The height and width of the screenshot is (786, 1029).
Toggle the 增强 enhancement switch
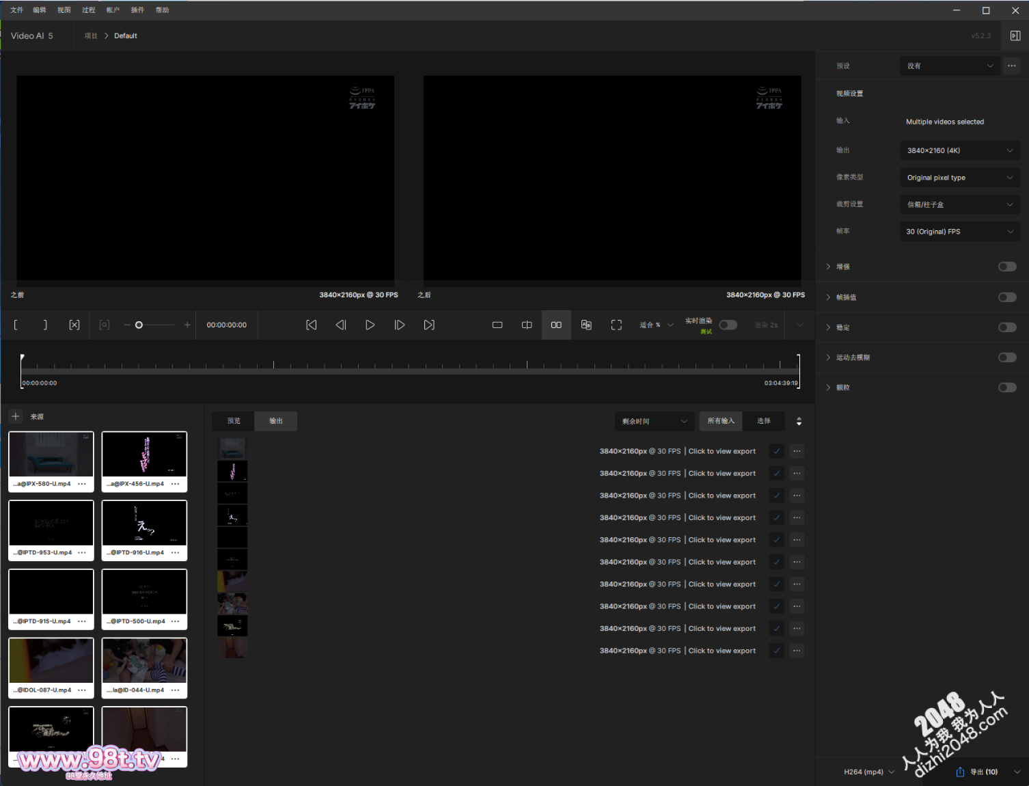tap(1006, 267)
